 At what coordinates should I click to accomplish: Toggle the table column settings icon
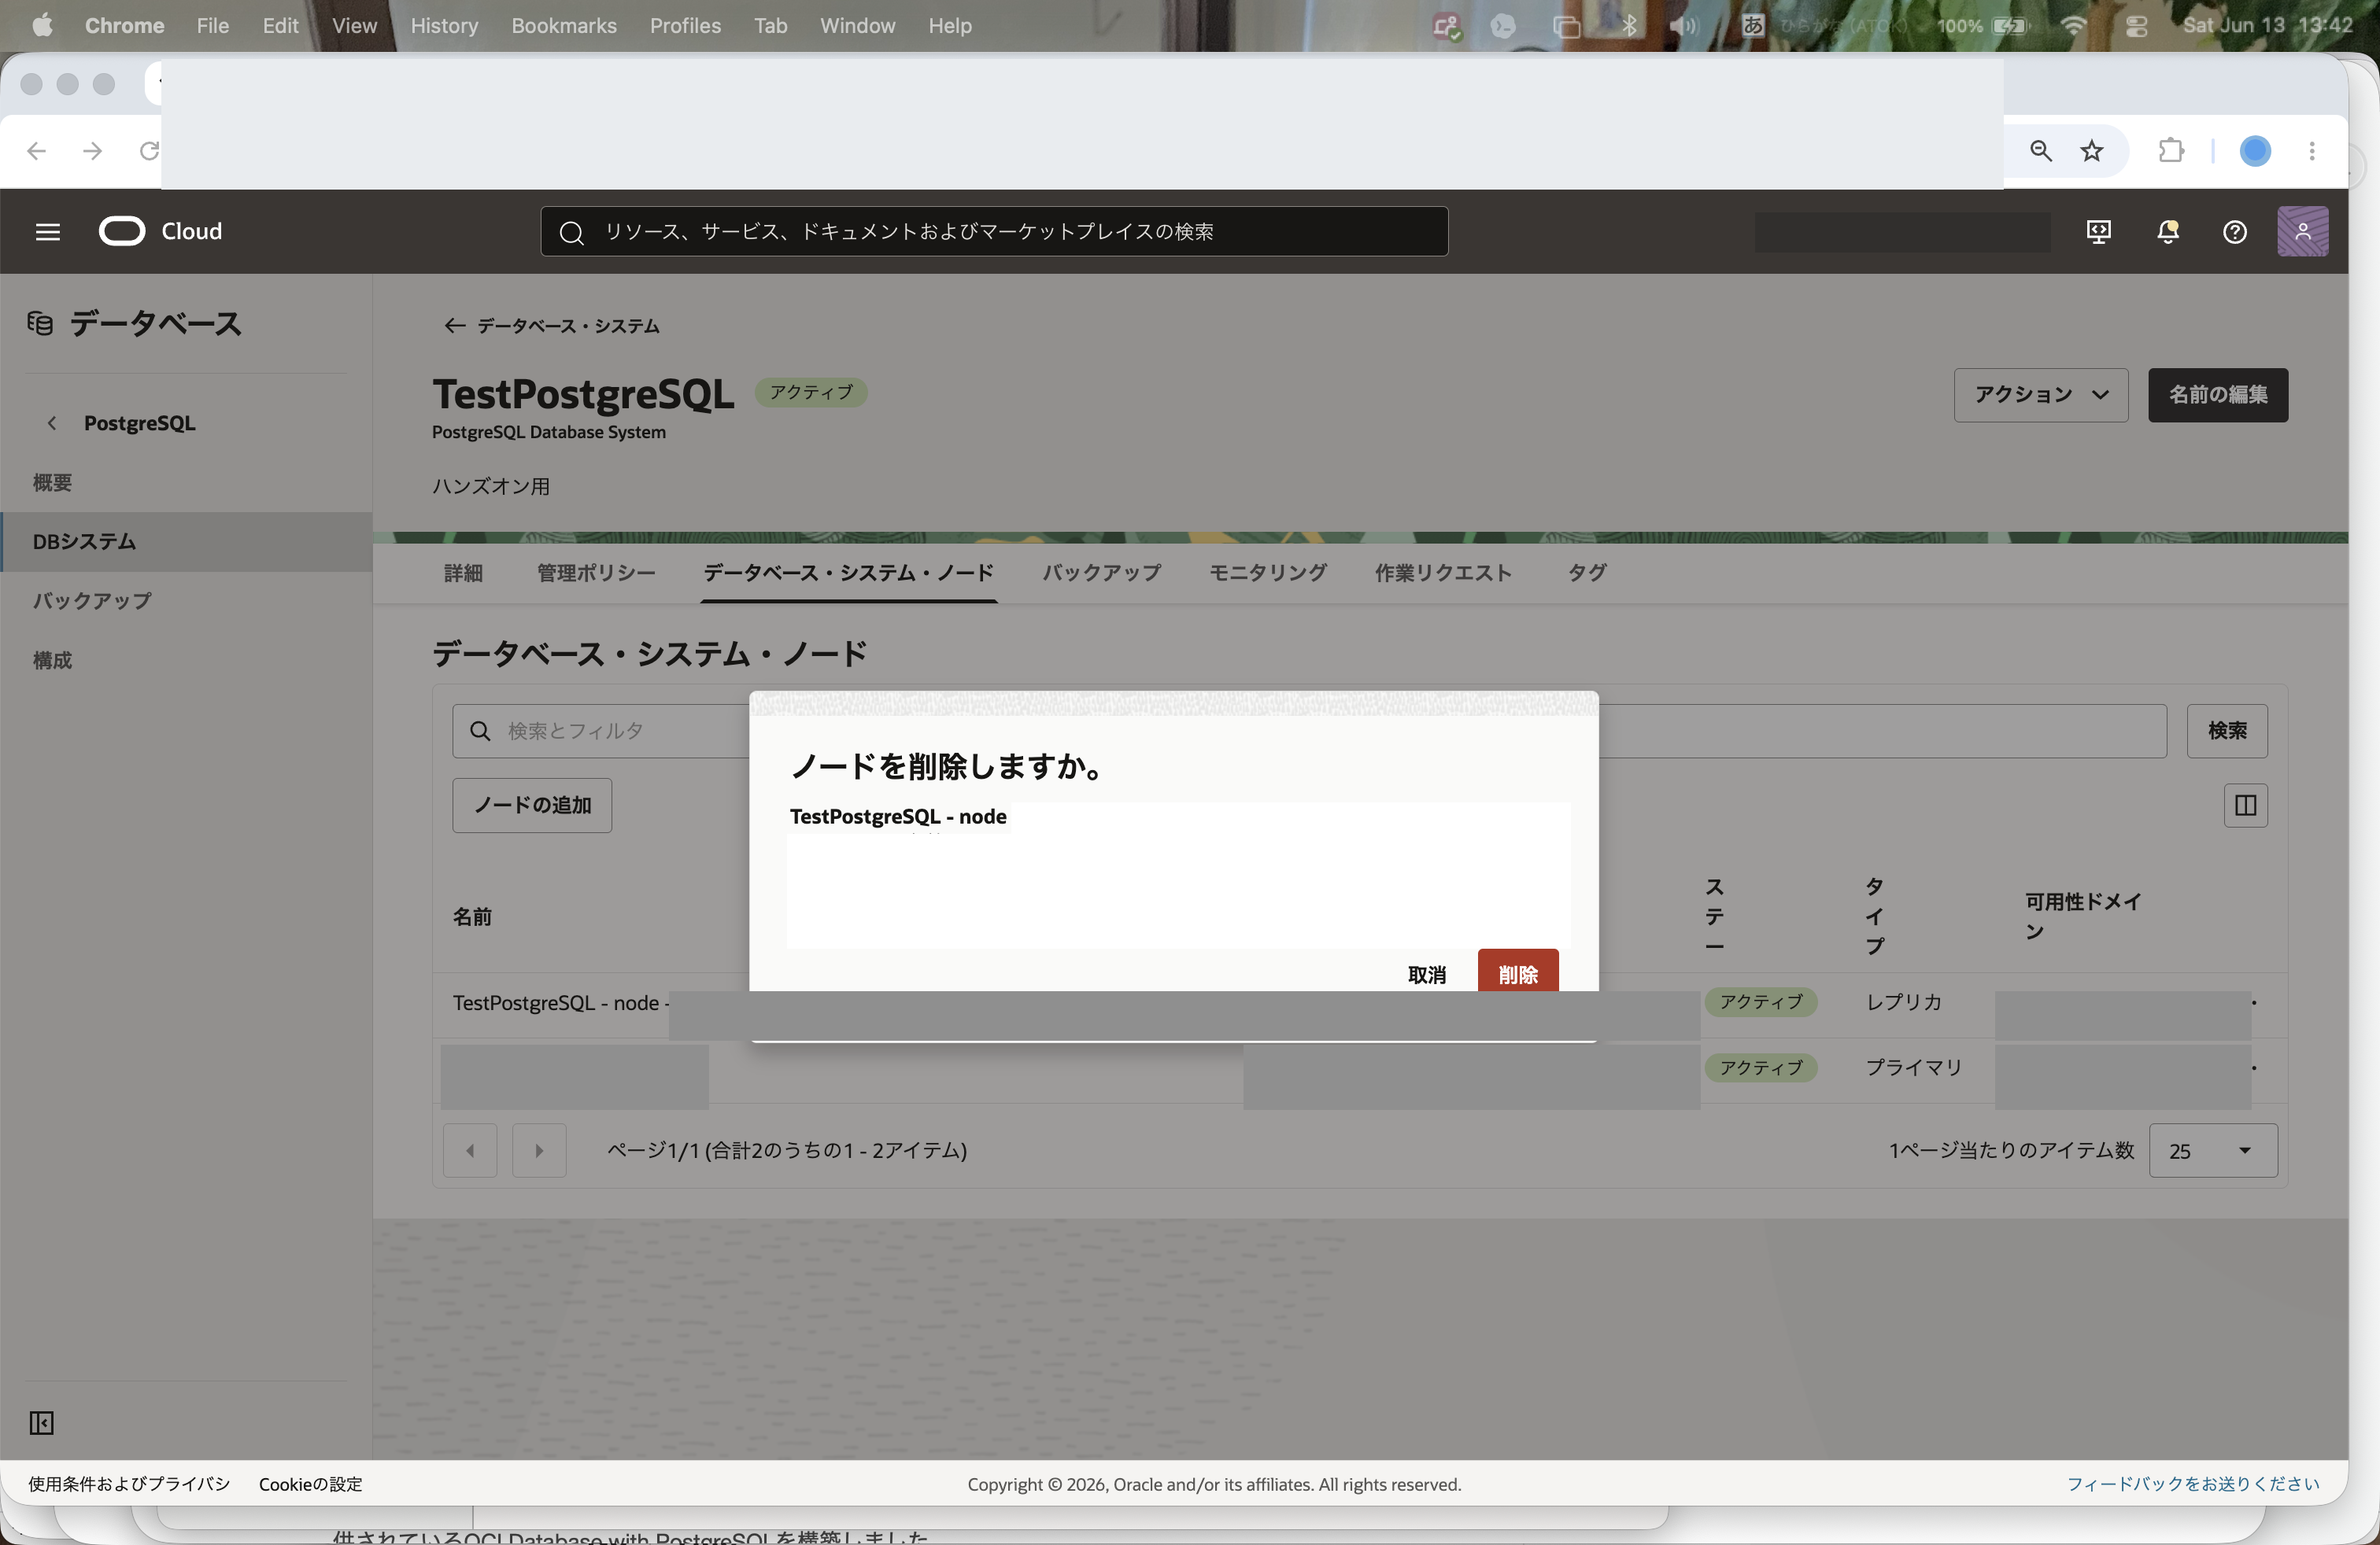click(x=2245, y=806)
